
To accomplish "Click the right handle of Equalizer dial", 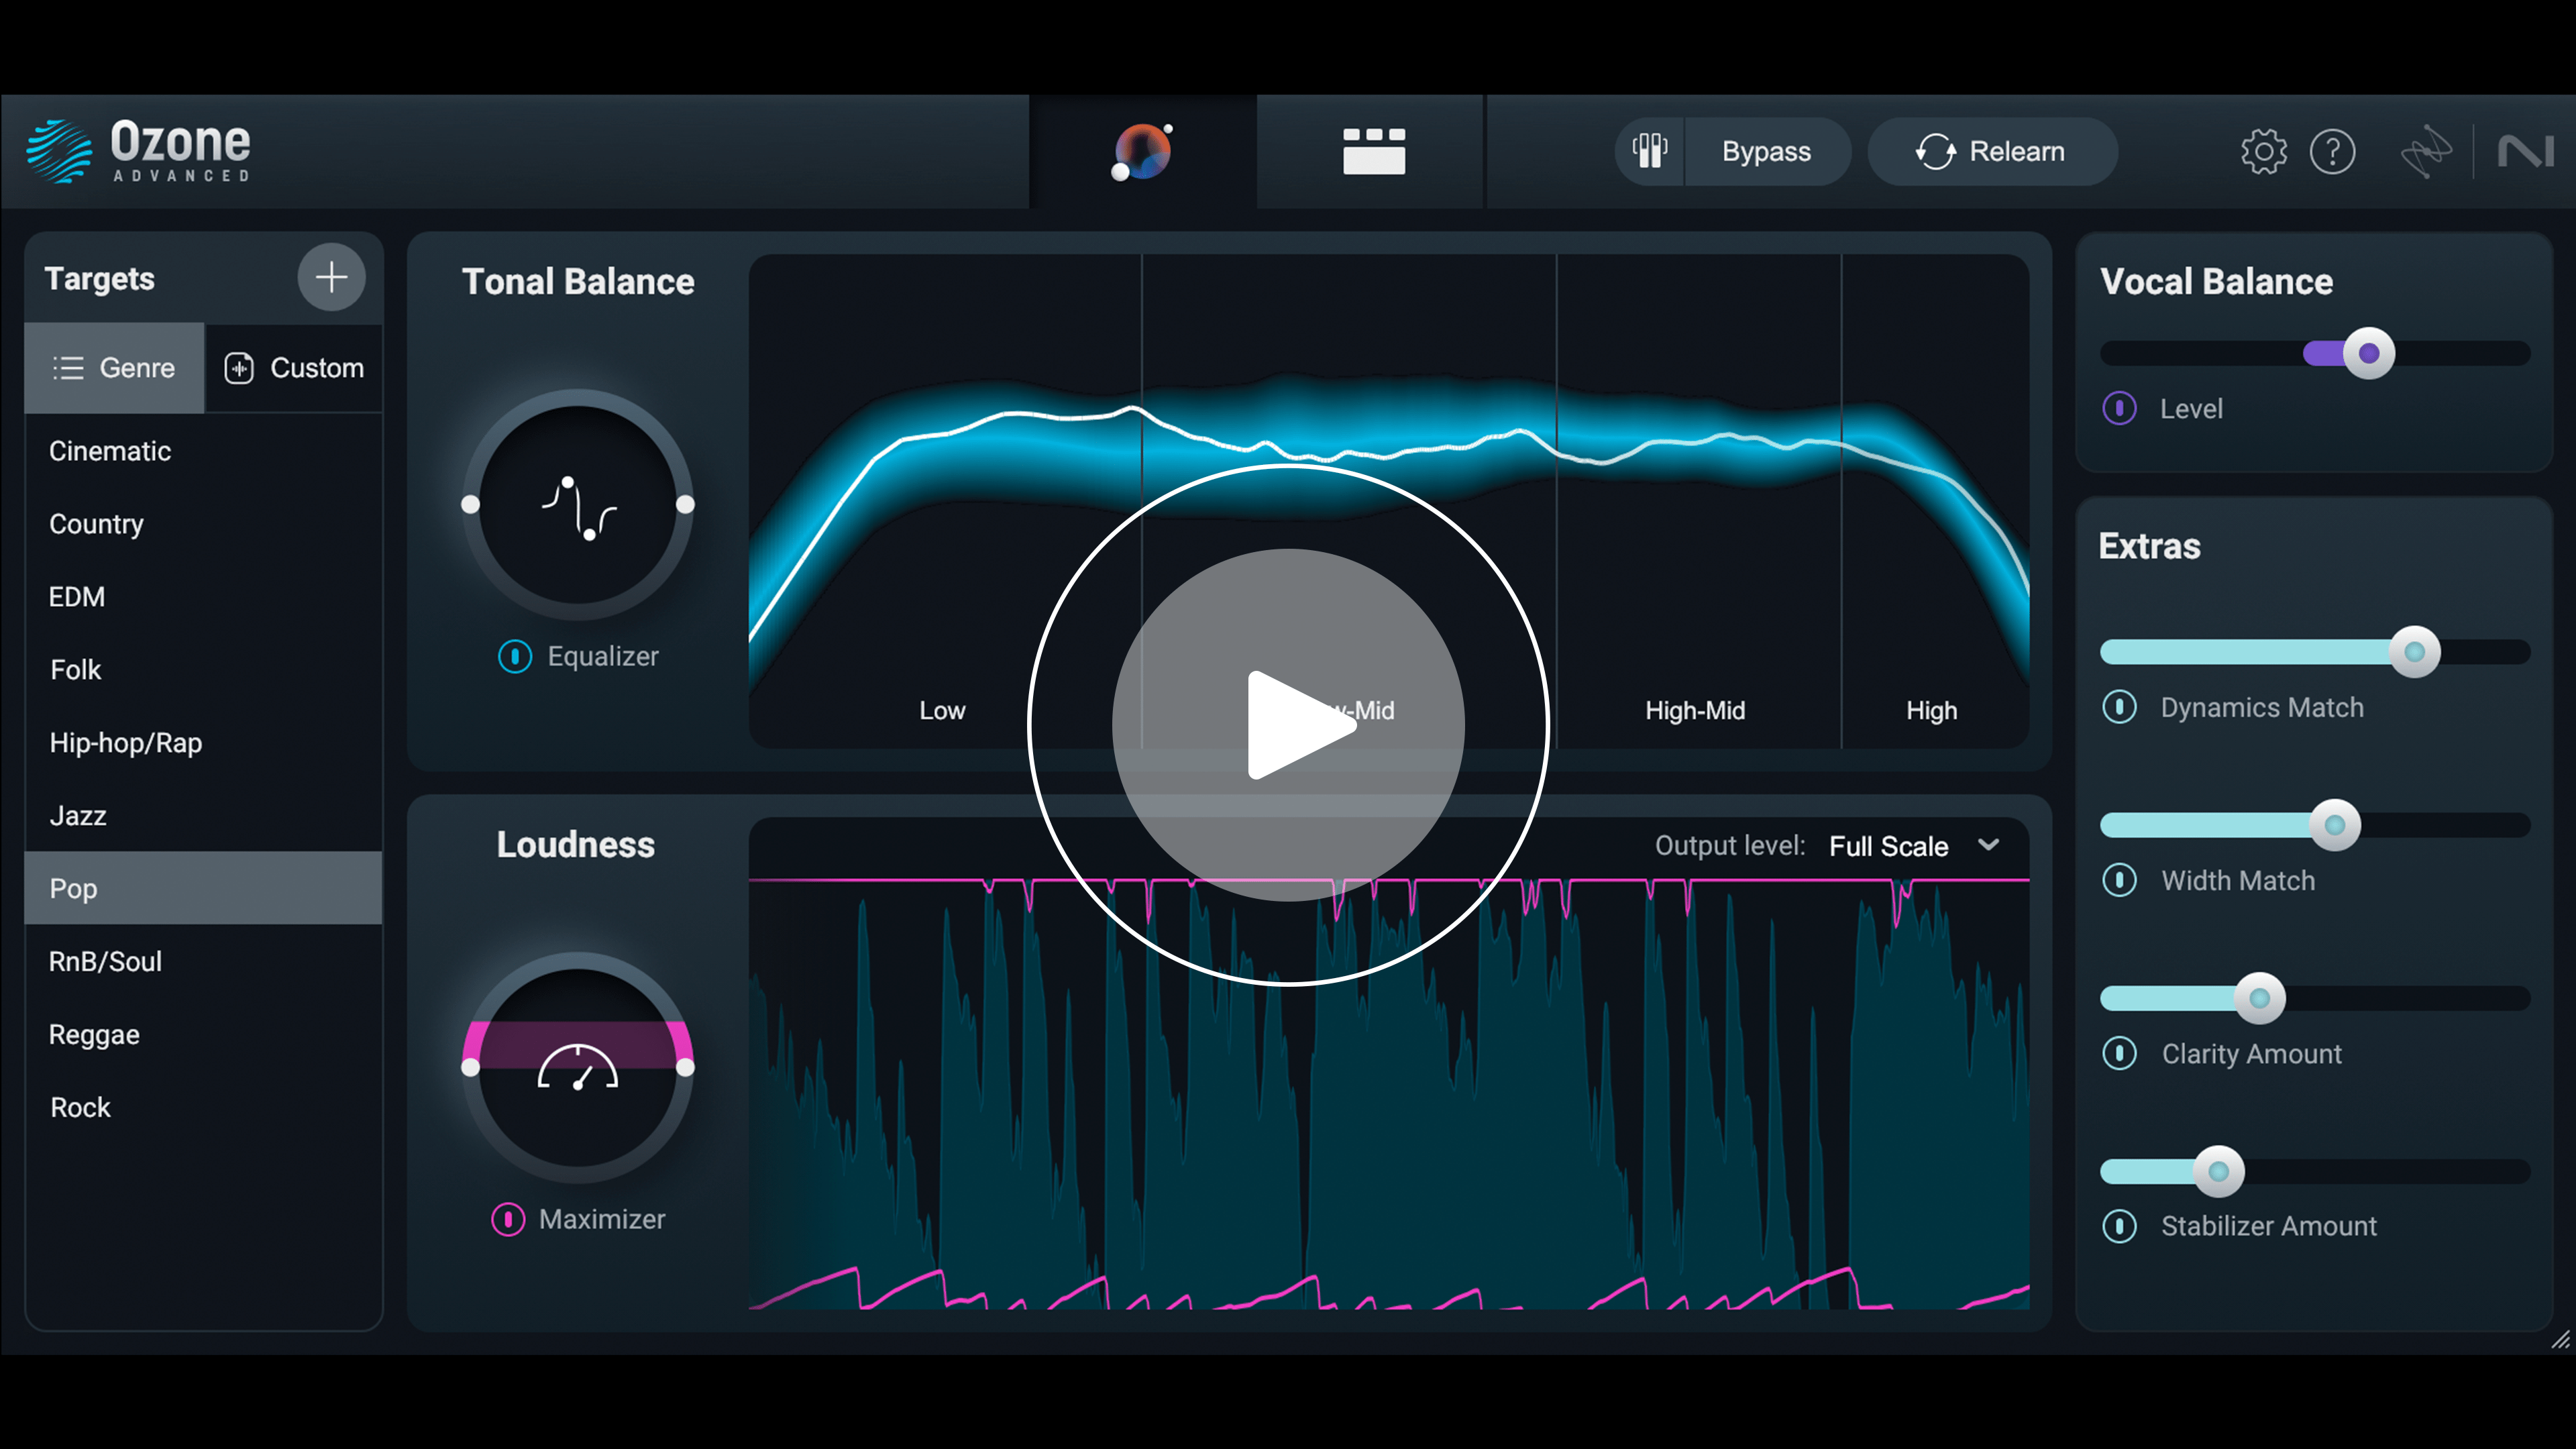I will pos(685,505).
